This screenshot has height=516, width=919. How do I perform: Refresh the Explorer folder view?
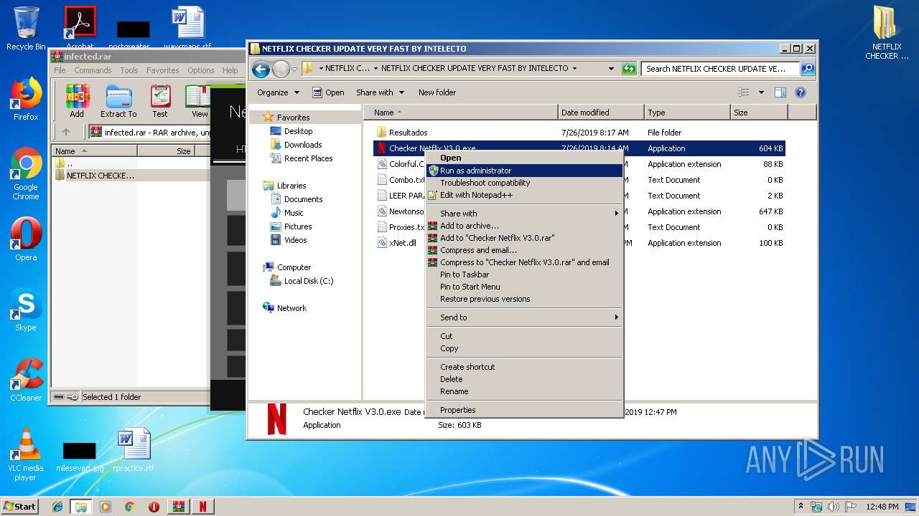click(x=629, y=69)
